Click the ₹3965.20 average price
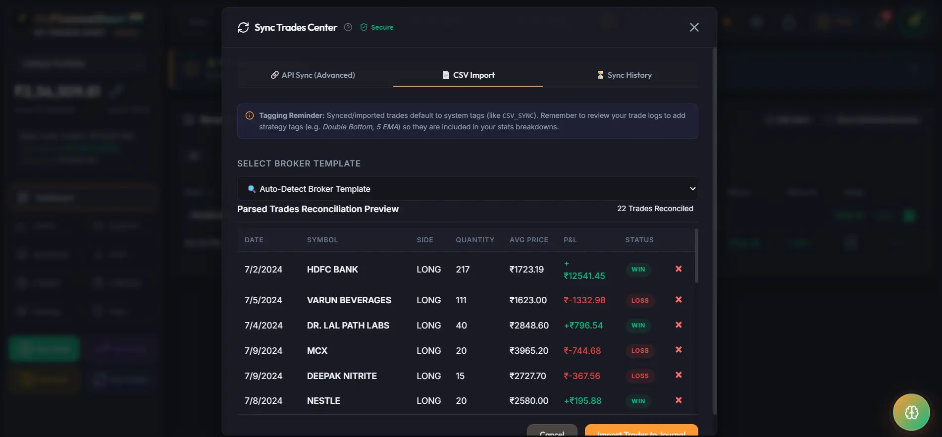 [529, 351]
